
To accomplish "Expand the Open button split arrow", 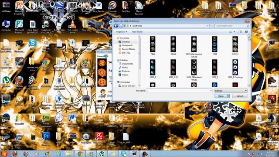I will click(x=228, y=96).
